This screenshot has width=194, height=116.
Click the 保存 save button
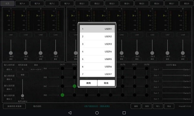coord(147,106)
